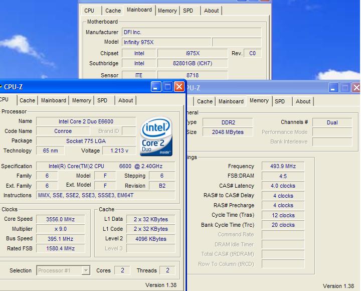The image size is (361, 291).
Task: Open About tab in top Mainboard window
Action: 212,11
